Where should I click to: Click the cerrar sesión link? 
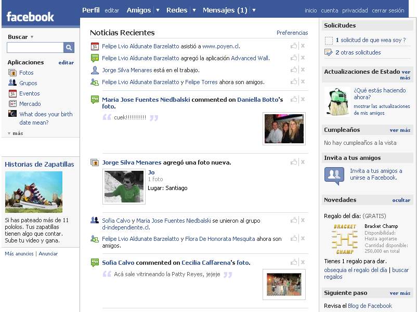388,10
